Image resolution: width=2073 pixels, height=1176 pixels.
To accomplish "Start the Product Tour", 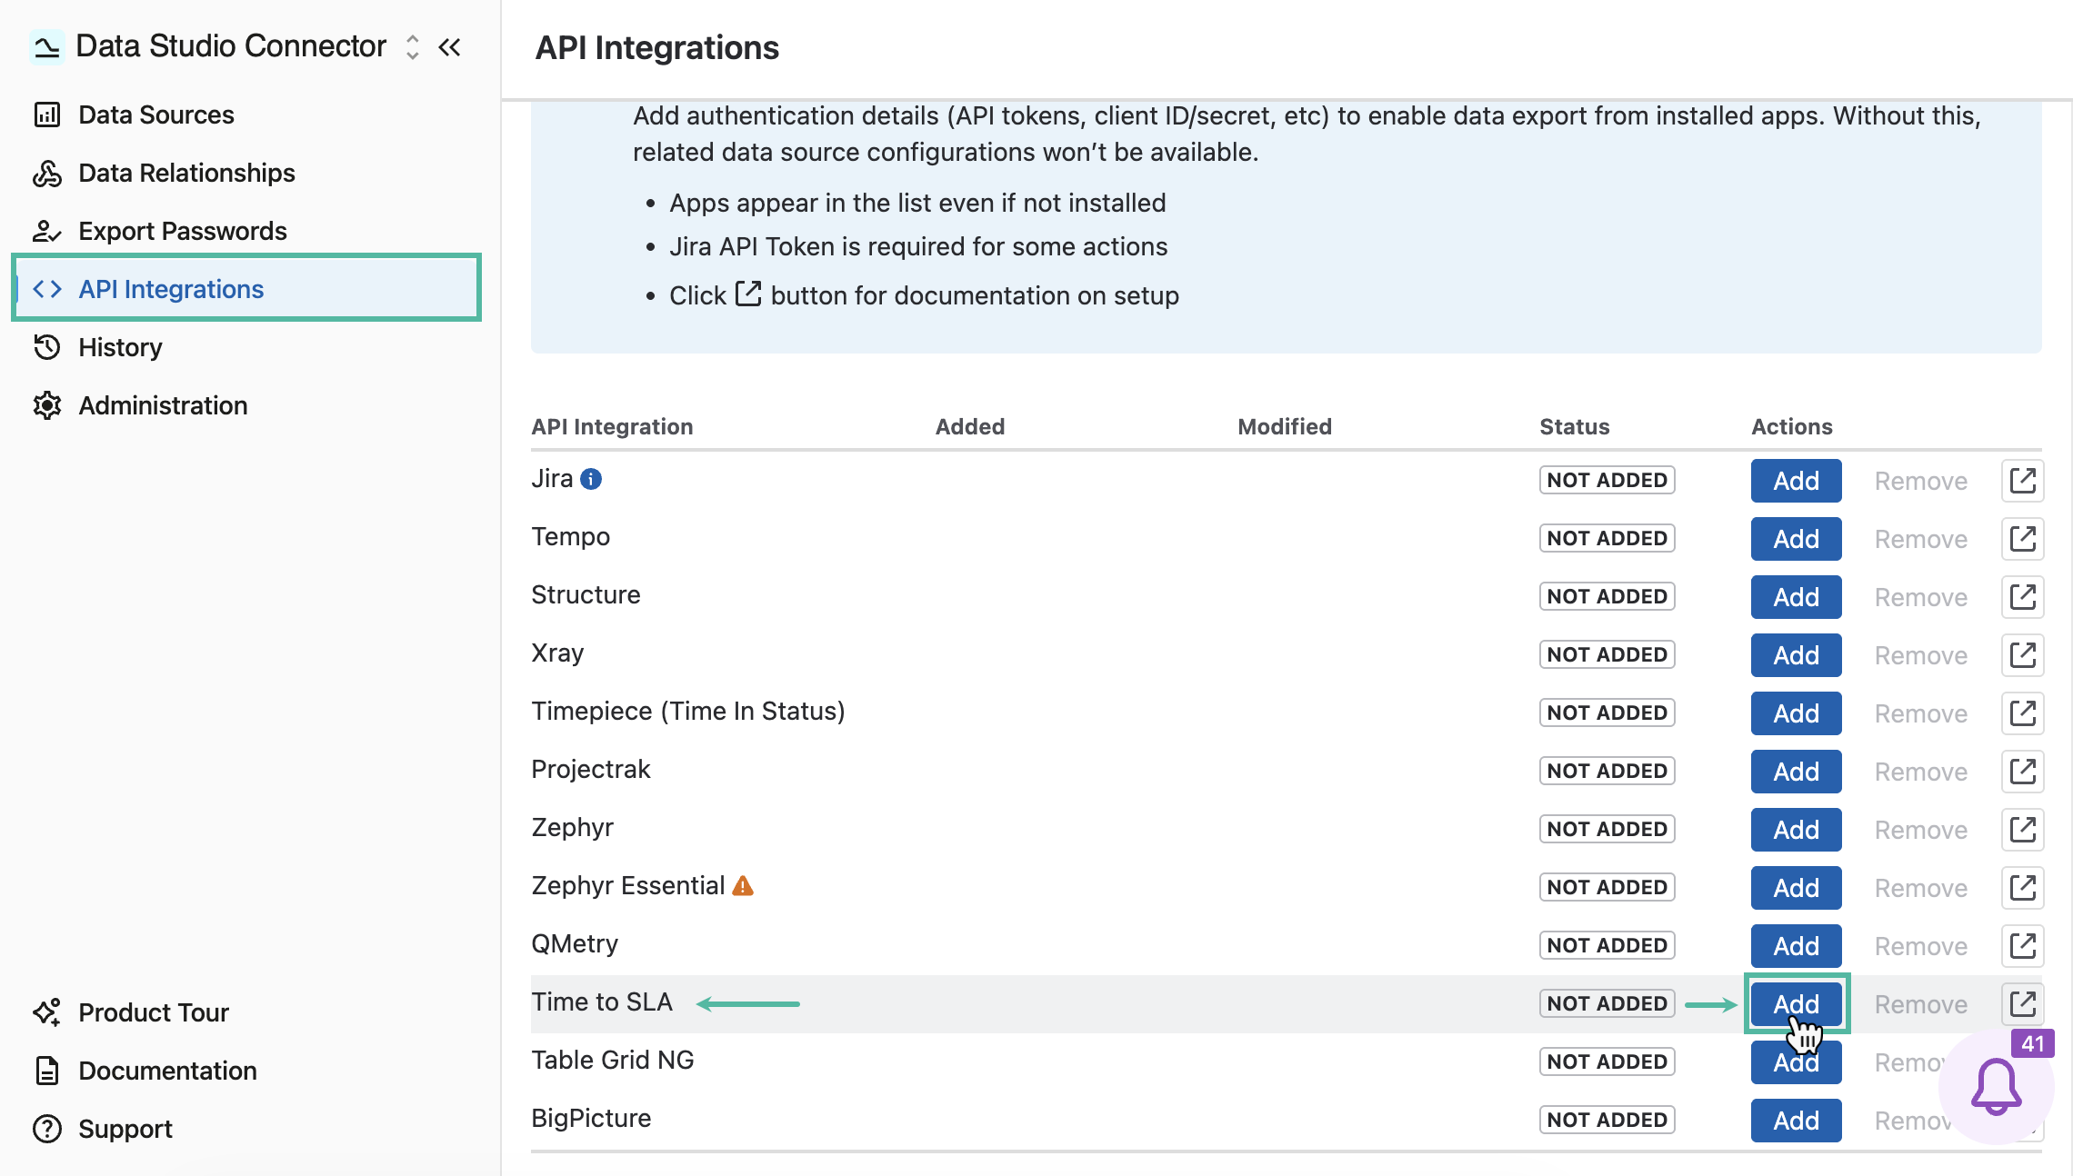I will (245, 1012).
